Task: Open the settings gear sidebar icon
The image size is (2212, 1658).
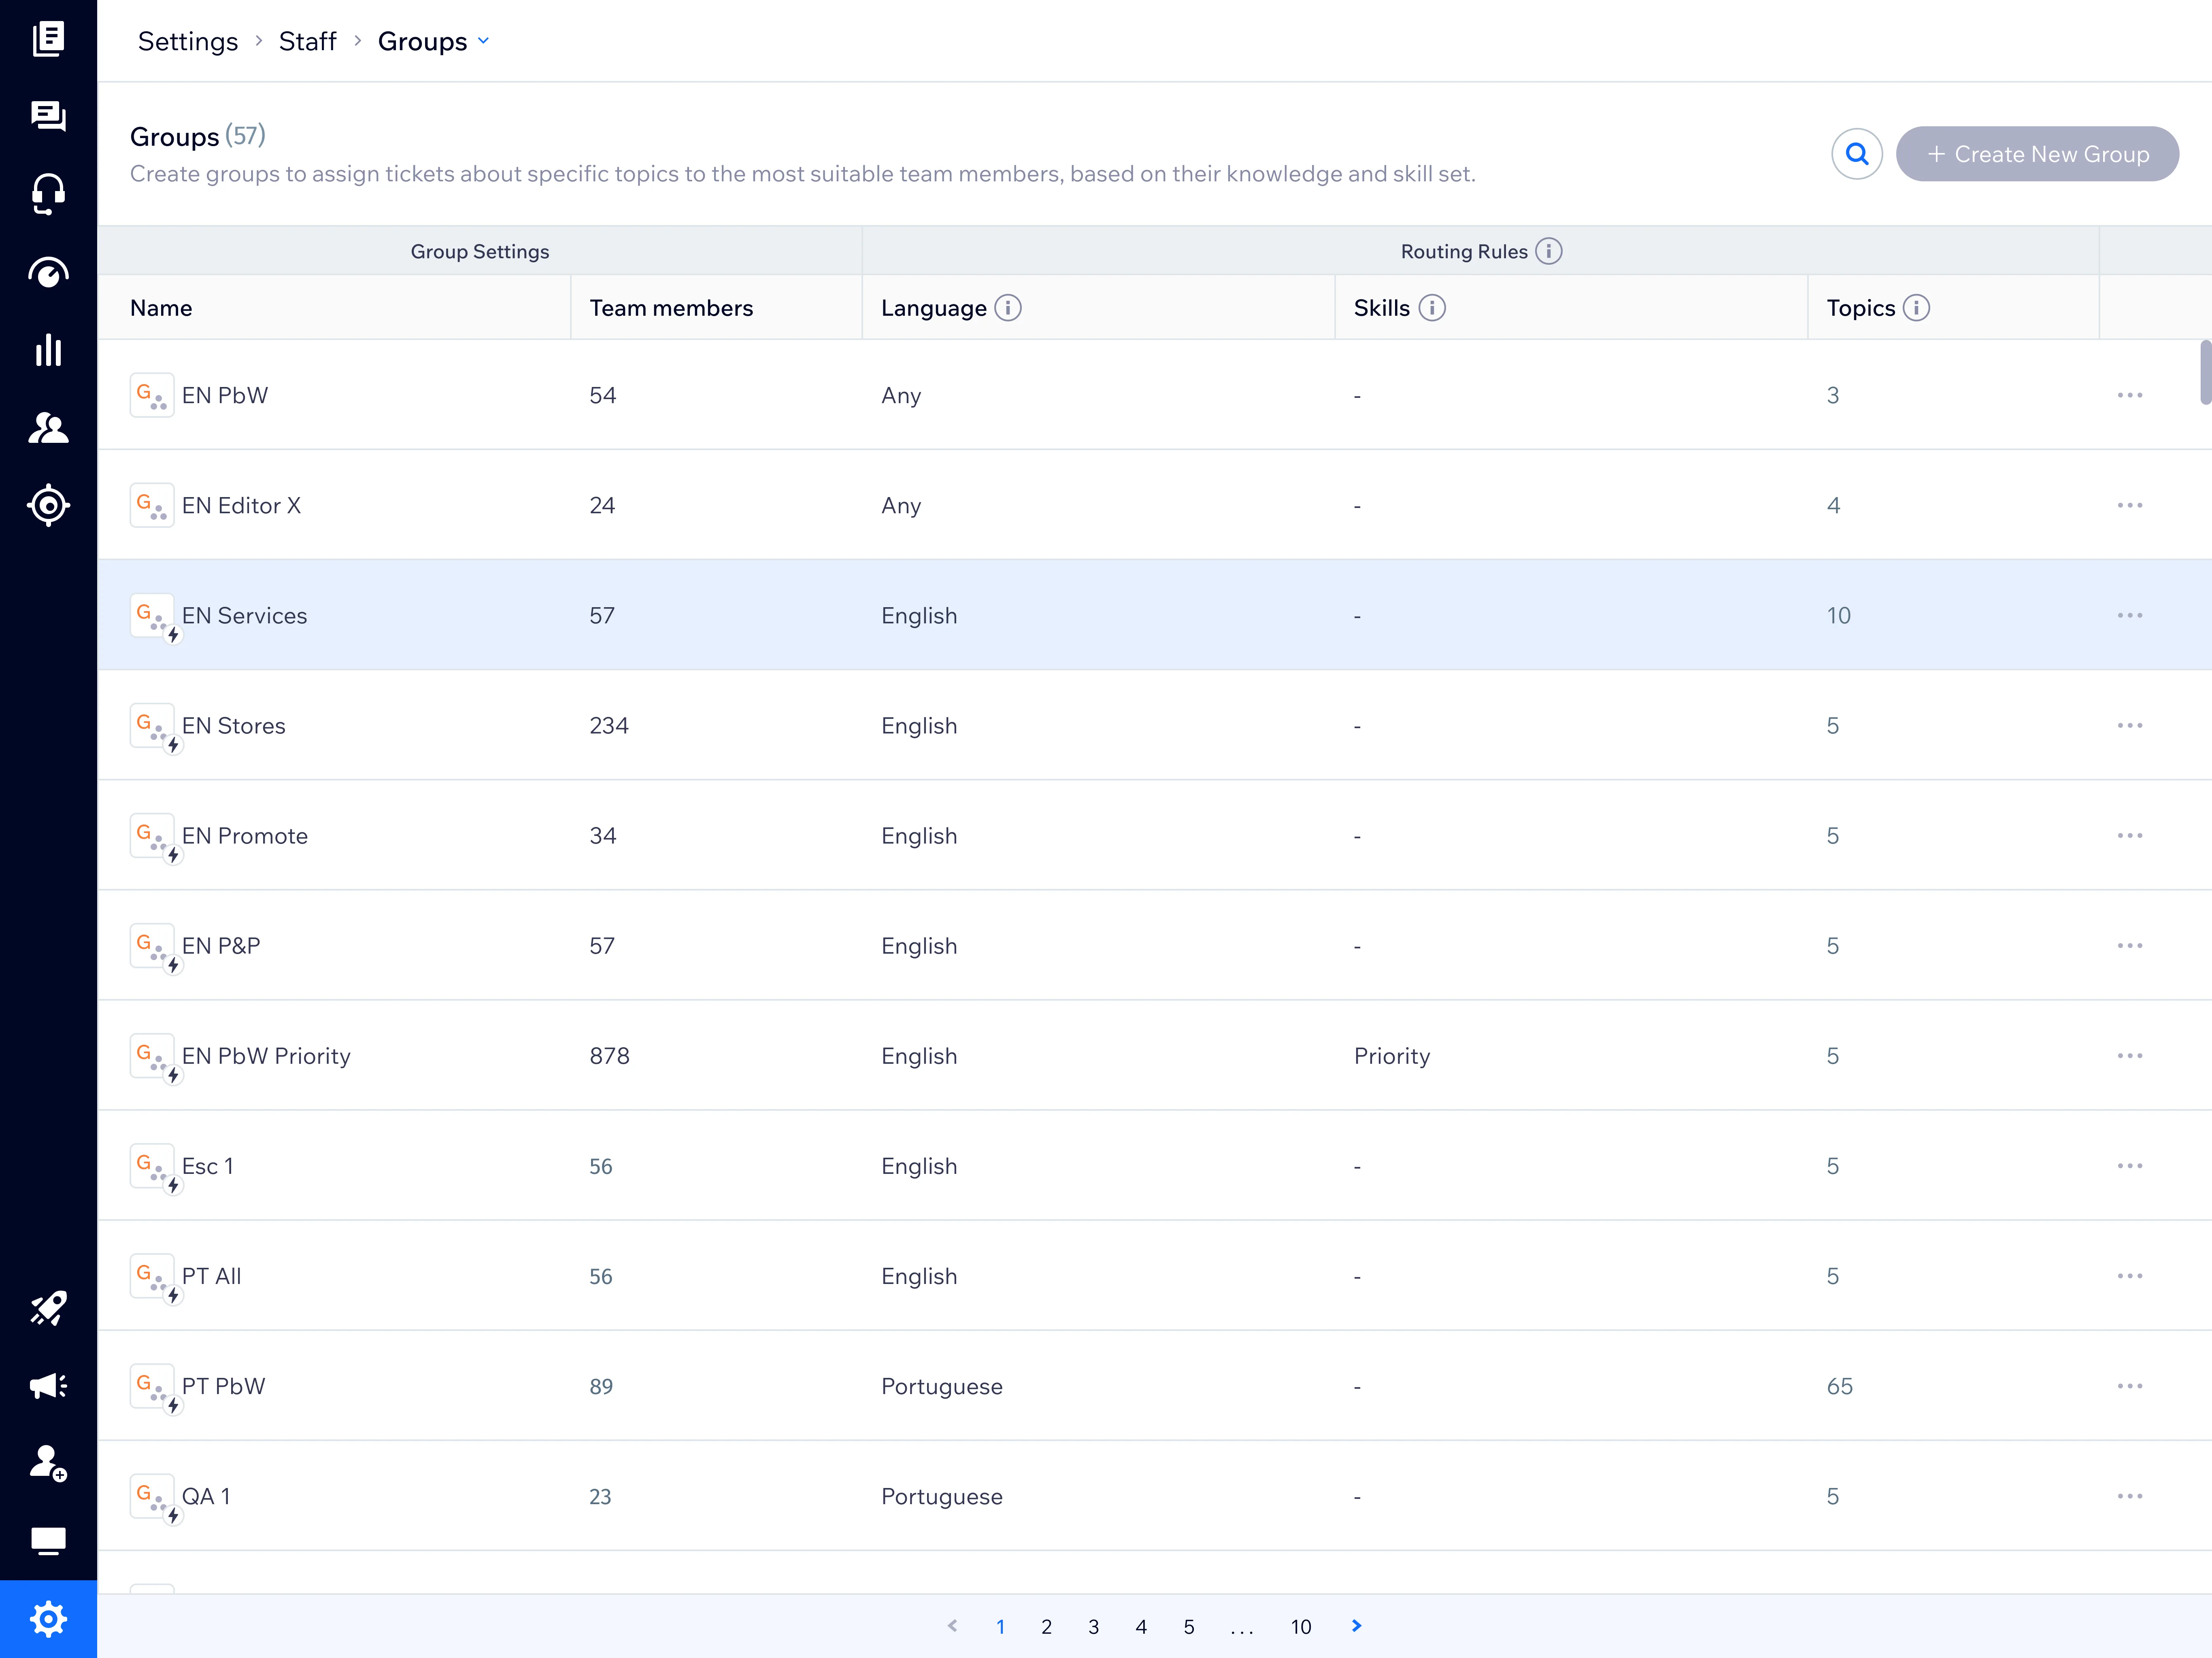Action: click(x=48, y=1619)
